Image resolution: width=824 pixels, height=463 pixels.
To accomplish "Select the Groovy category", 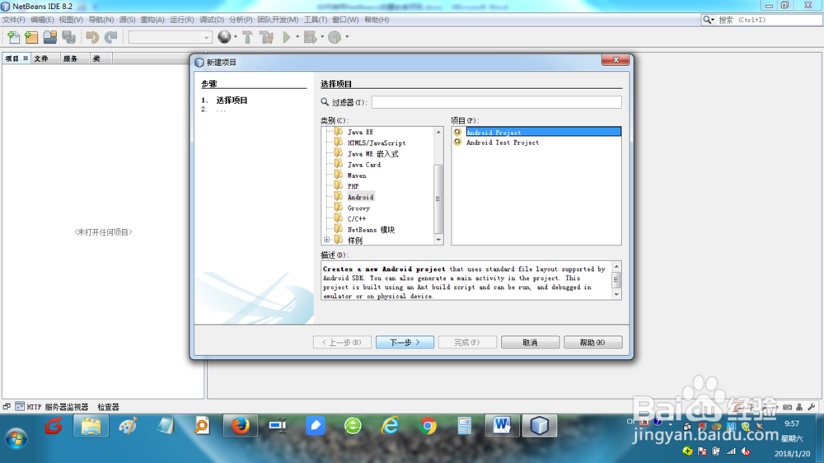I will (358, 208).
